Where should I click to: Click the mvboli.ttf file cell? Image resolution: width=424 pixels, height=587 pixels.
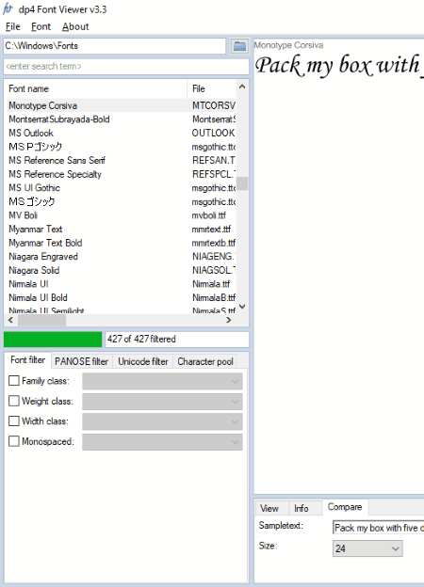click(x=209, y=215)
